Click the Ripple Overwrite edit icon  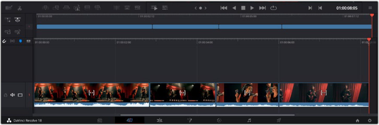point(66,8)
